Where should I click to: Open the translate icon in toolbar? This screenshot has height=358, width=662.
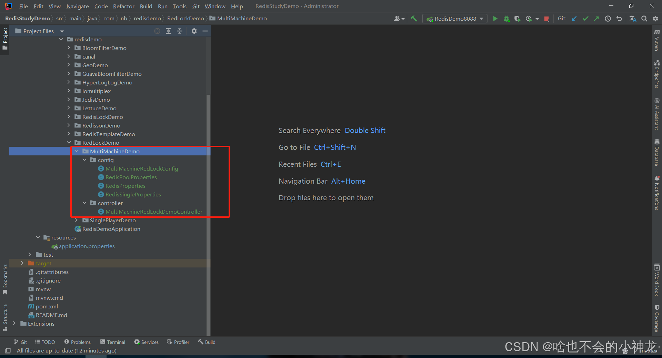[x=633, y=19]
